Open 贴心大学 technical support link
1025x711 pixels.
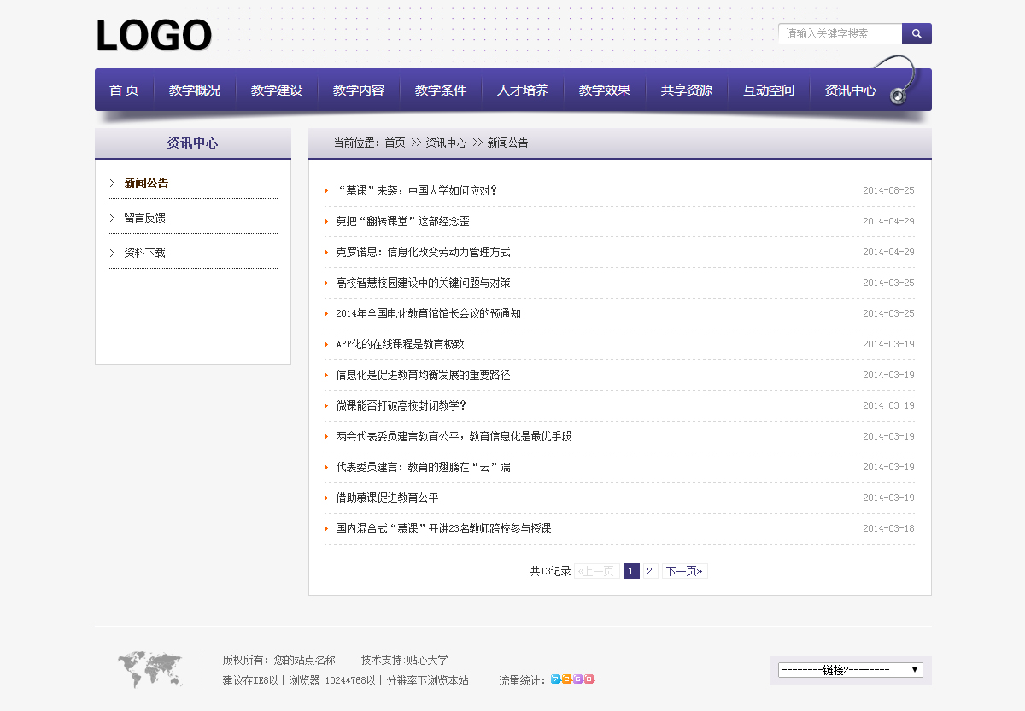(x=427, y=660)
